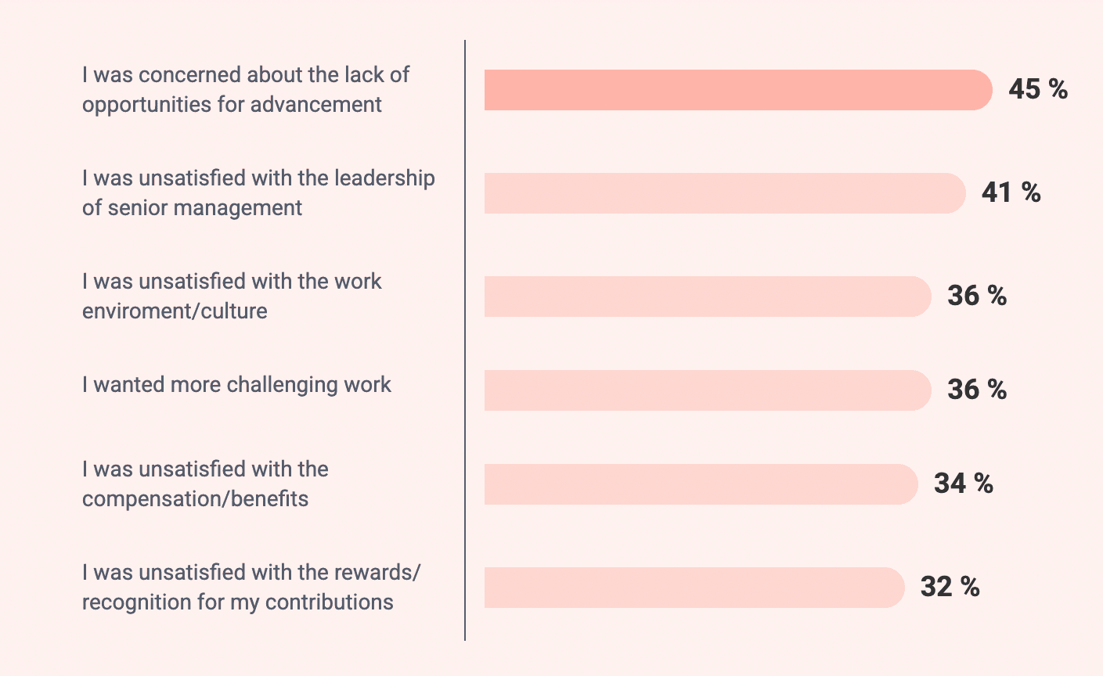Click the 41 % value label
Viewport: 1103px width, 676px height.
(x=1011, y=193)
